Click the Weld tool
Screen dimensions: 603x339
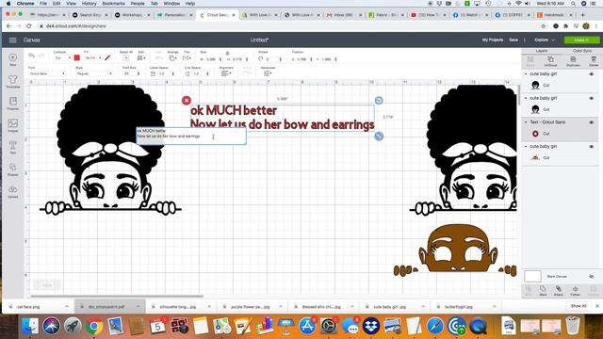tap(543, 290)
